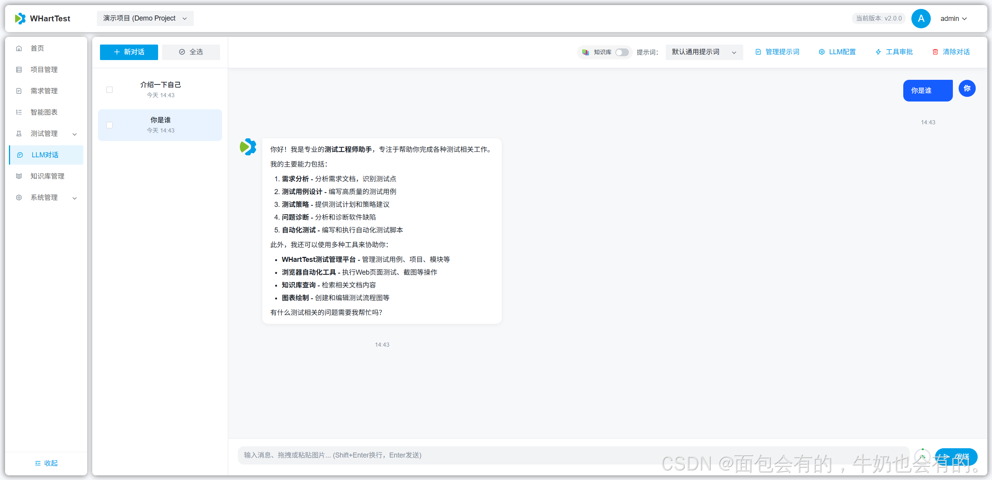This screenshot has width=992, height=480.
Task: Open 管理提示词 via its document icon
Action: 758,52
